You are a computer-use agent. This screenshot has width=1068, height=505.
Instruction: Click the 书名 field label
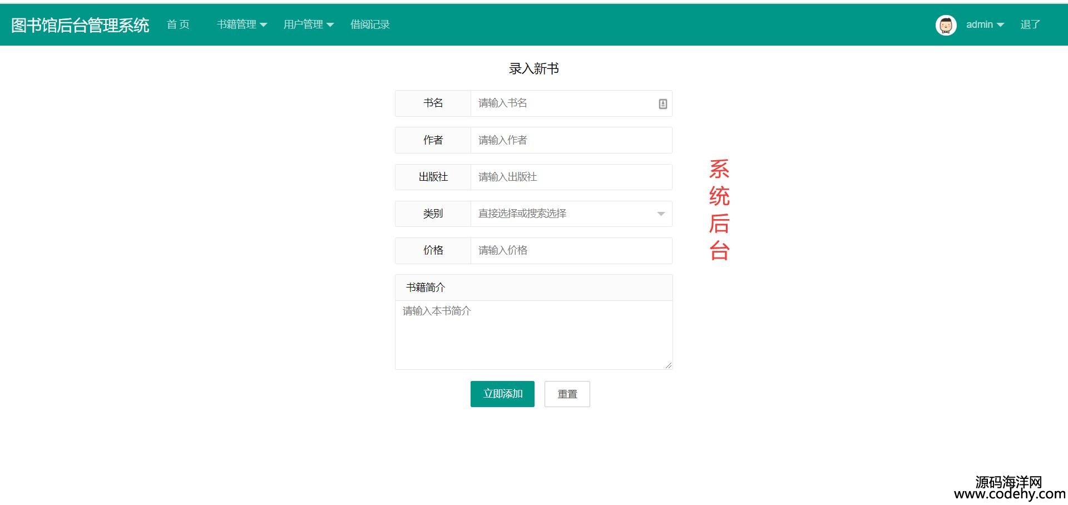433,103
